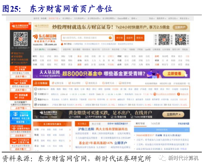This screenshot has width=205, height=167.
Task: Click 立即开户 on the top gold banner
Action: (180, 27)
